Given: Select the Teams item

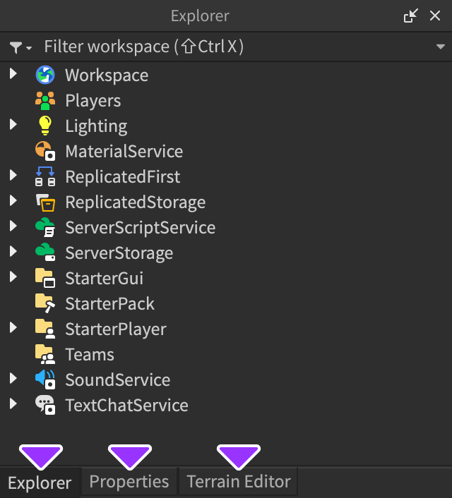Looking at the screenshot, I should click(x=89, y=355).
